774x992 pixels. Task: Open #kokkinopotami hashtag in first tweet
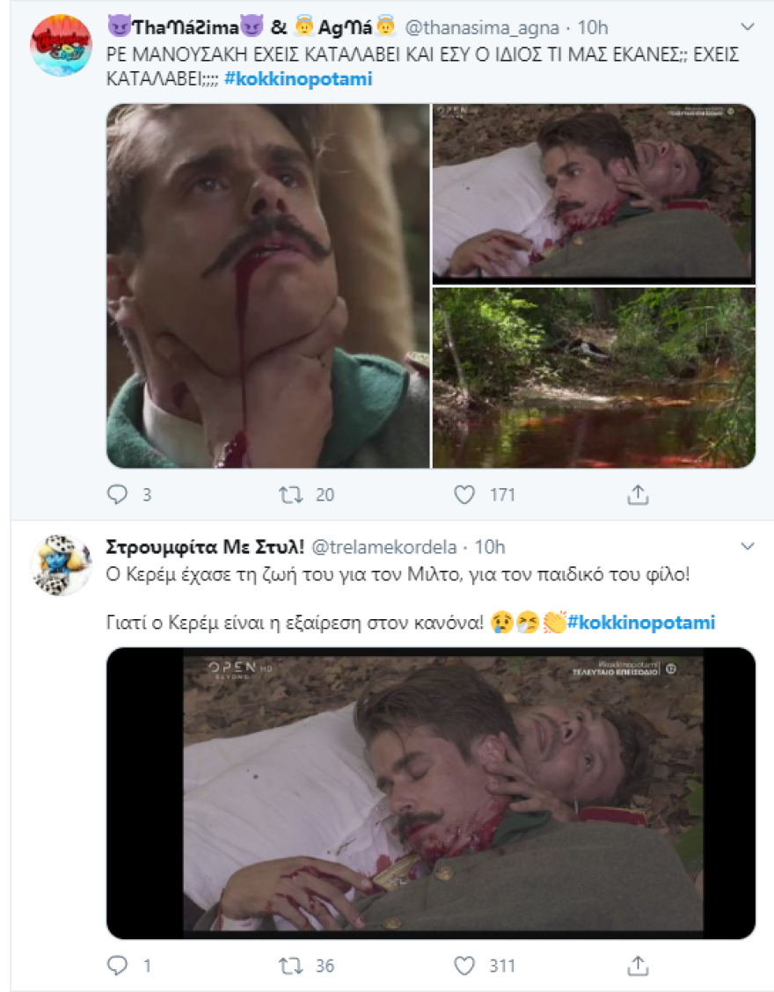click(298, 79)
